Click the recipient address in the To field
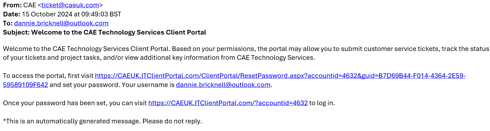Image resolution: width=490 pixels, height=131 pixels. click(x=61, y=23)
